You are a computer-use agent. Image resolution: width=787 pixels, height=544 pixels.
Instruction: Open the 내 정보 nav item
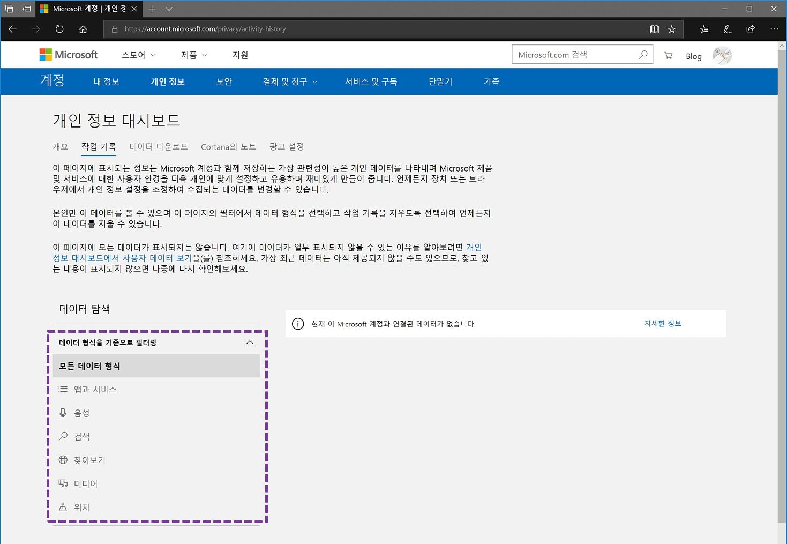coord(106,81)
